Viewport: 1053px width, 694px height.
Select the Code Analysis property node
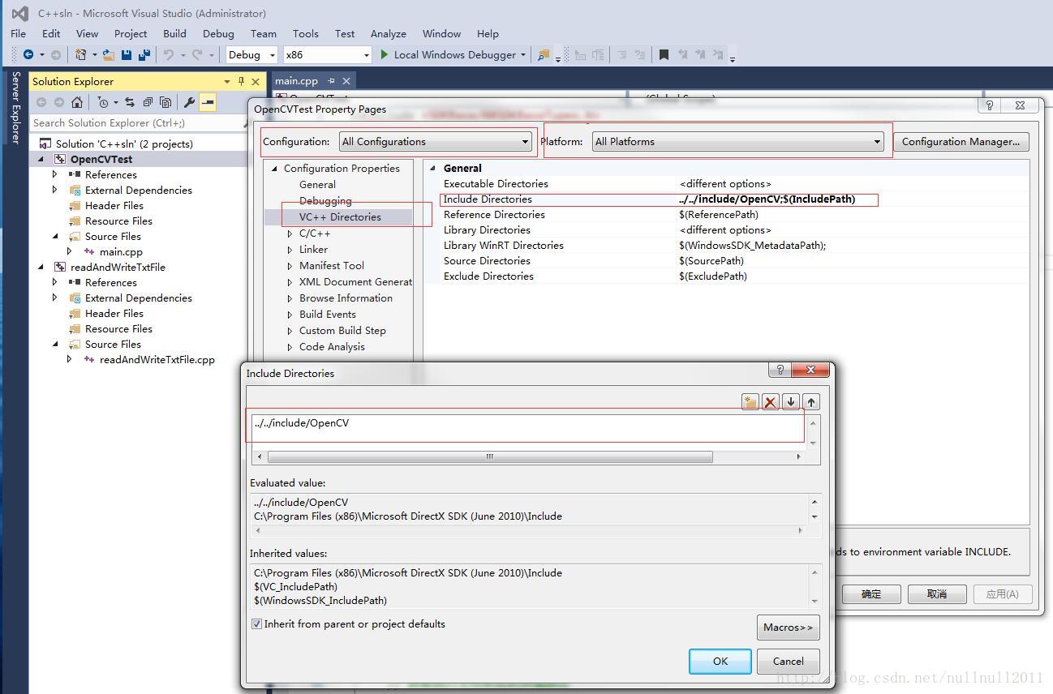pos(332,347)
